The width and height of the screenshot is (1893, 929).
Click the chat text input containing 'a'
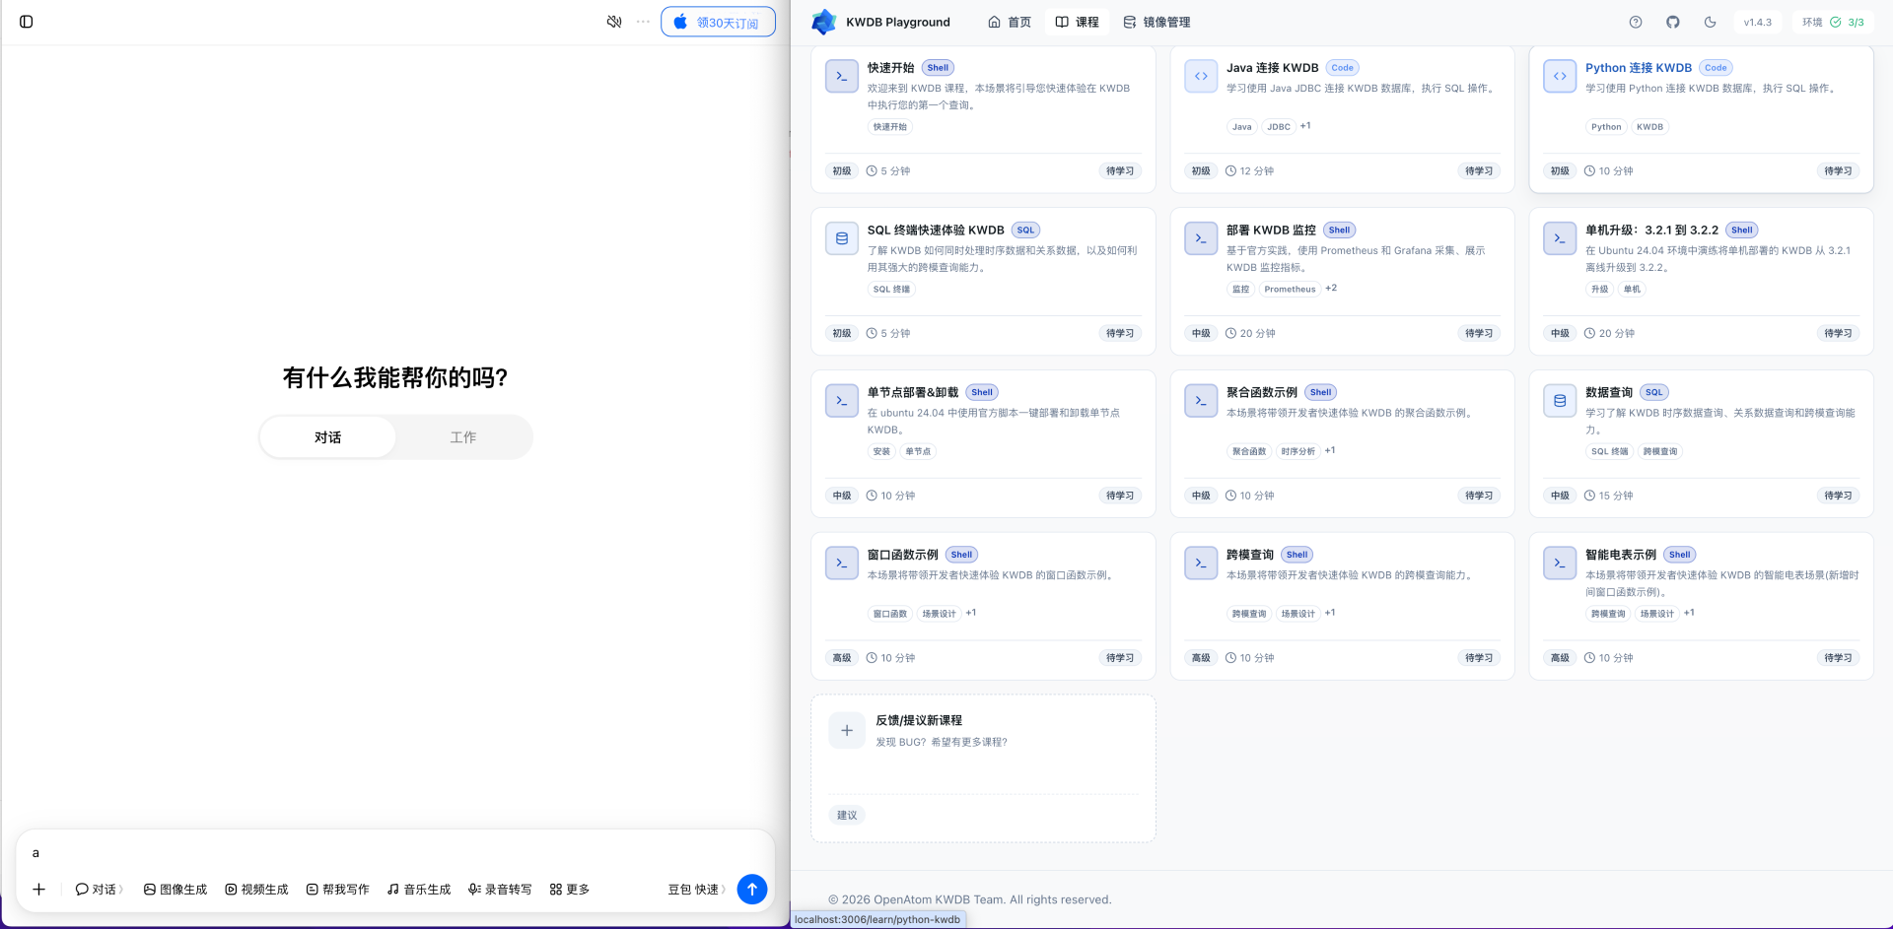pyautogui.click(x=394, y=853)
